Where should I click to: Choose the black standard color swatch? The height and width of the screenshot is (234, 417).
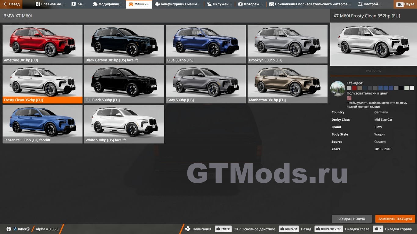tap(401, 88)
